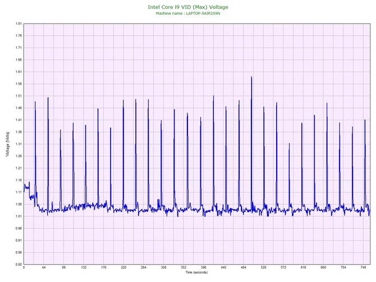Click the 352 time axis tick label
376x282 pixels.
[x=184, y=267]
